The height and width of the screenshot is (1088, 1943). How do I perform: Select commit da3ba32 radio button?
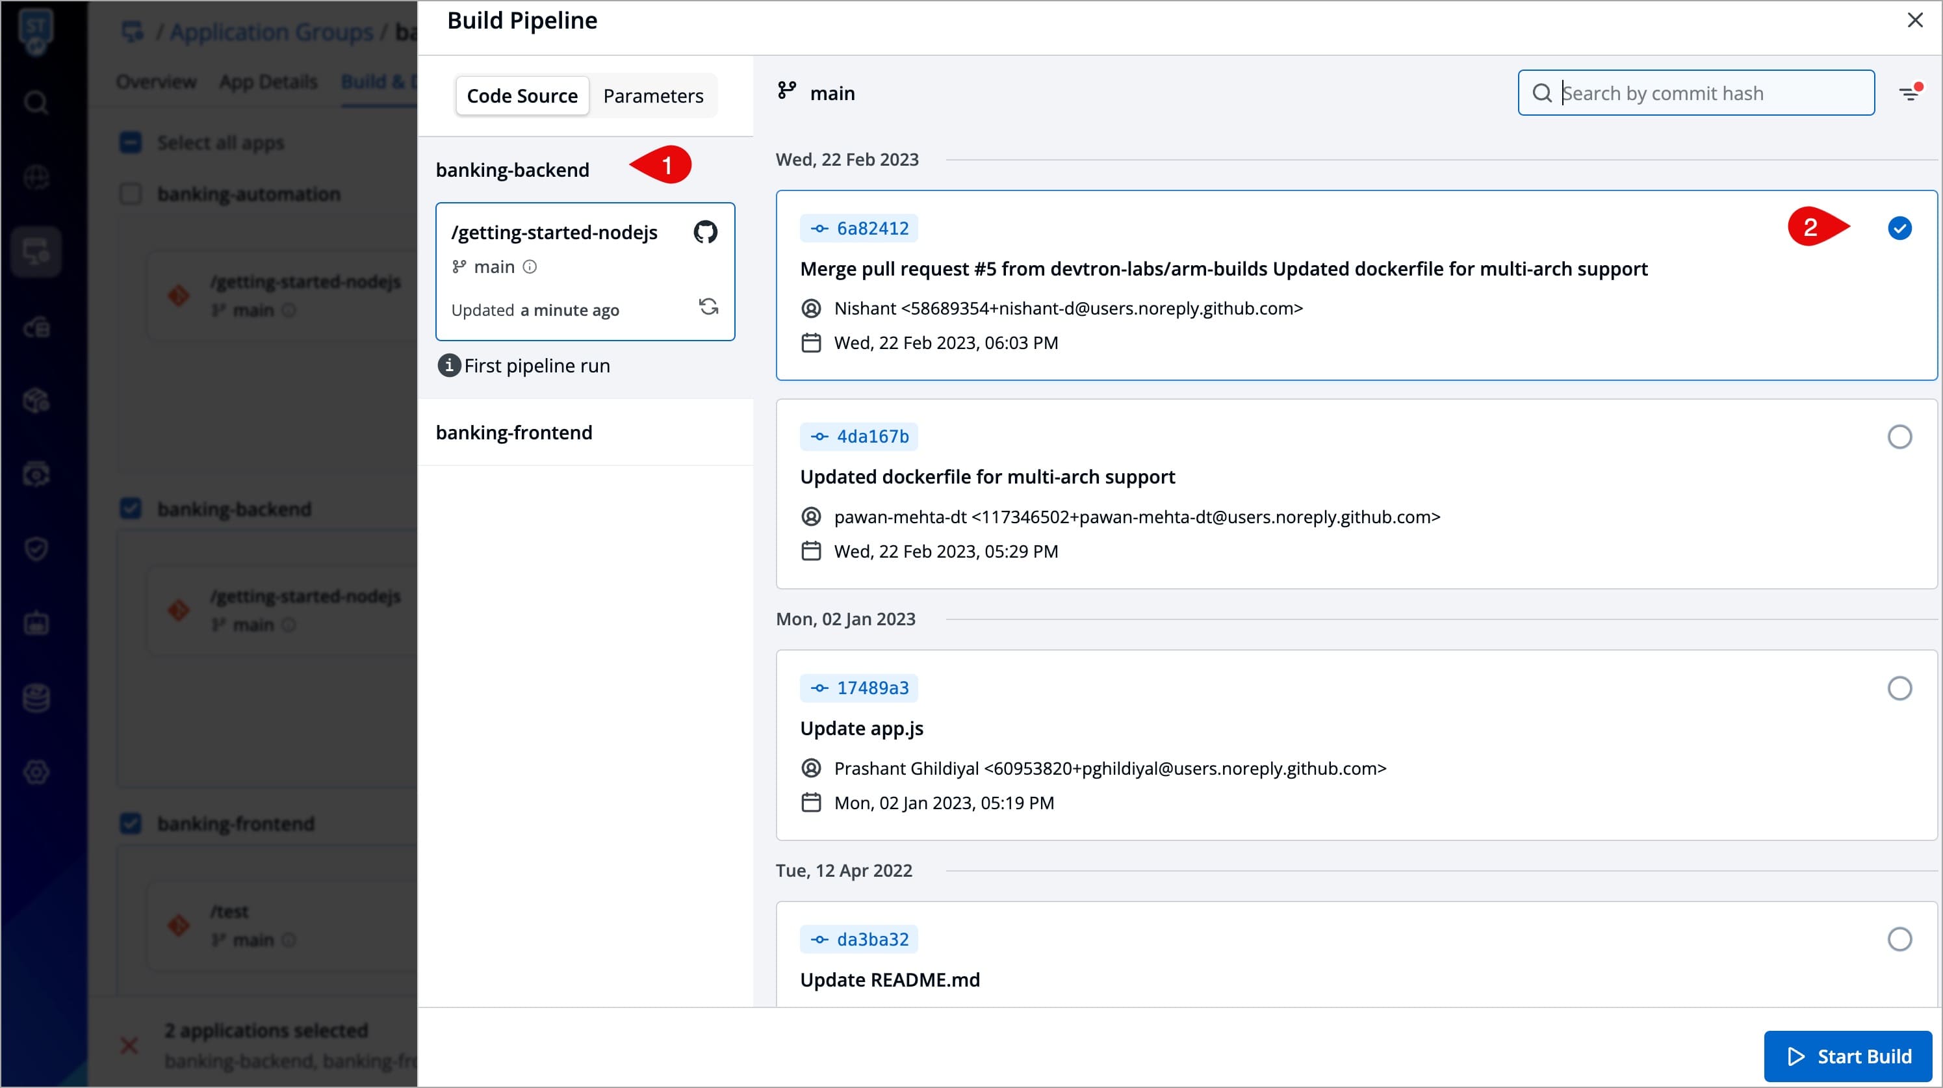pyautogui.click(x=1899, y=939)
